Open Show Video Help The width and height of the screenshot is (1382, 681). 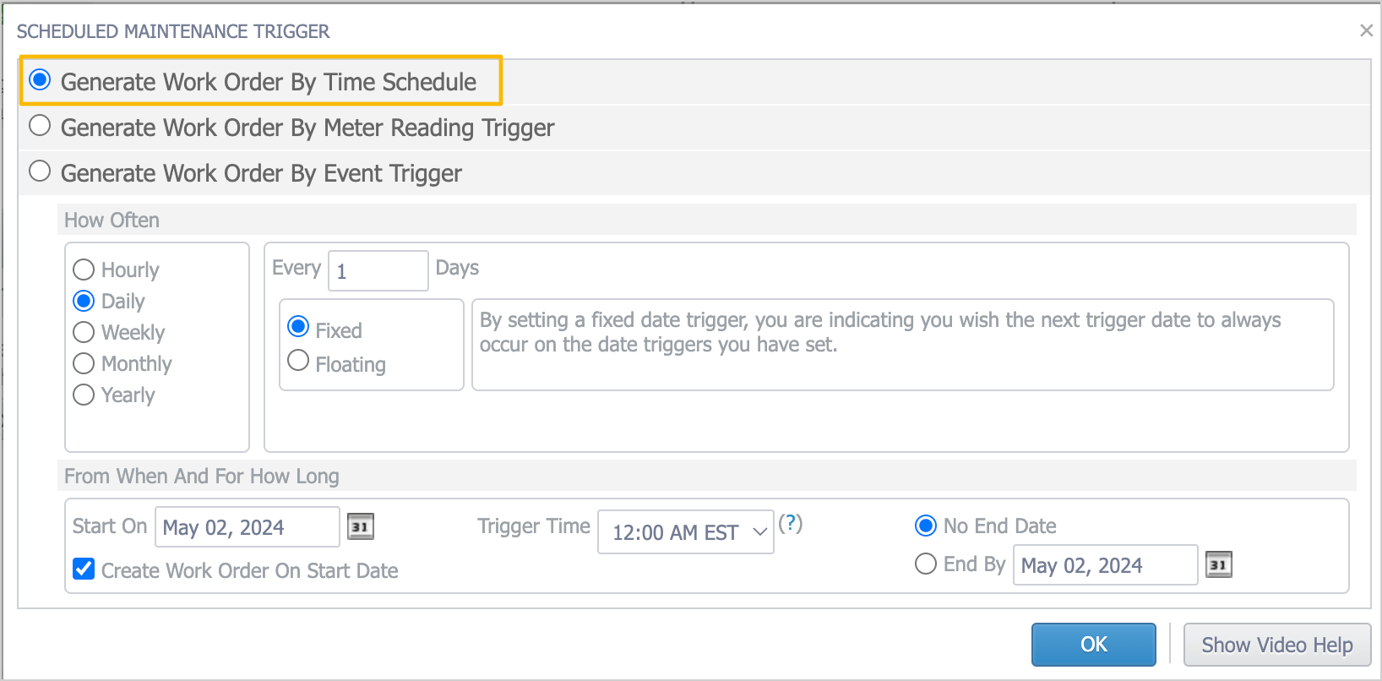1277,644
